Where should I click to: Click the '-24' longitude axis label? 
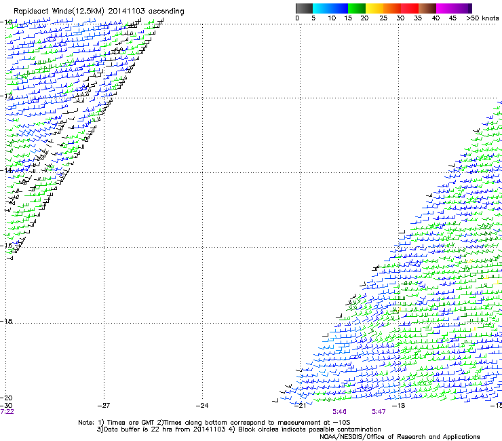click(202, 406)
